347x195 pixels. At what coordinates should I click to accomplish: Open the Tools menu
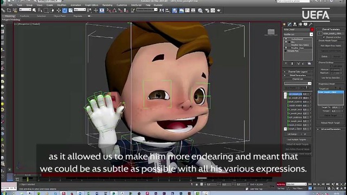20,5
